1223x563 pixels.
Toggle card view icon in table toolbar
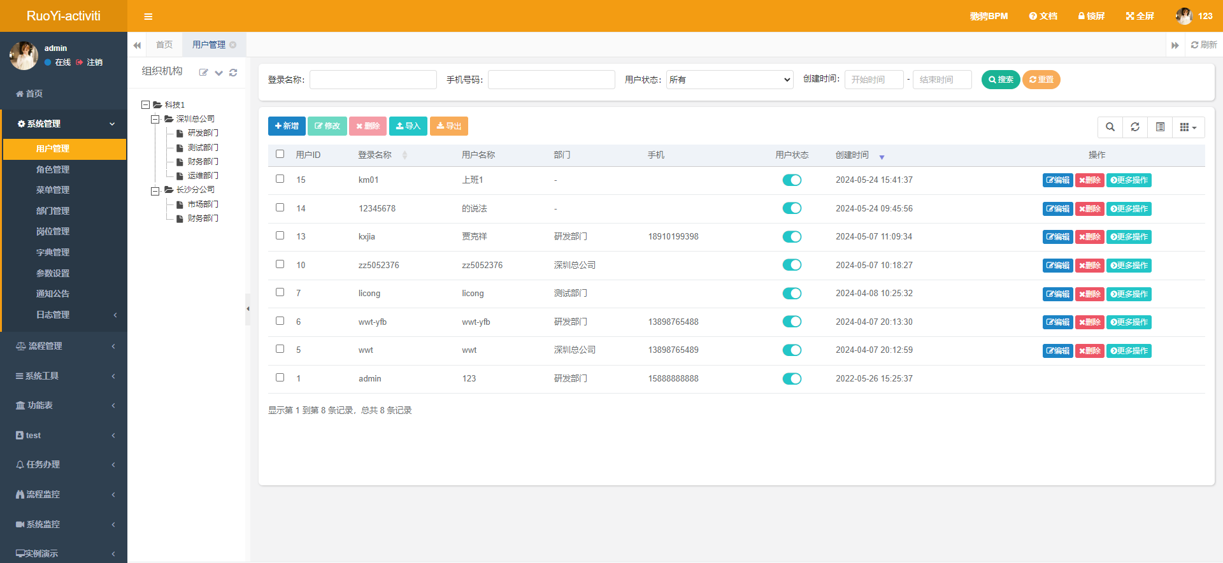(1160, 127)
